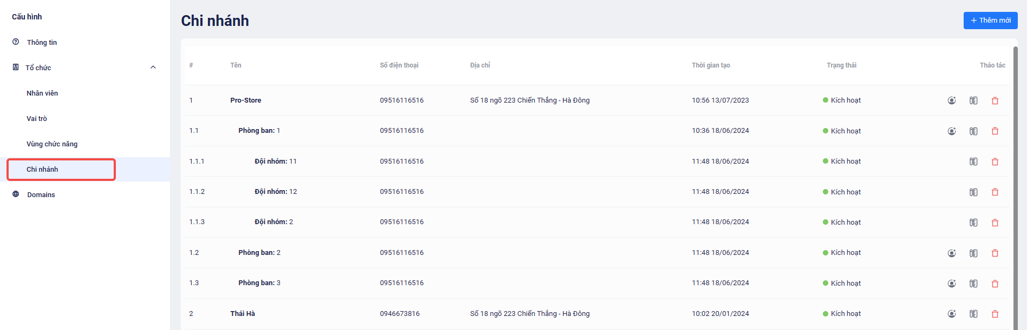Viewport: 1027px width, 330px height.
Task: Click trash icon for Đội nhóm: 2
Action: [995, 223]
